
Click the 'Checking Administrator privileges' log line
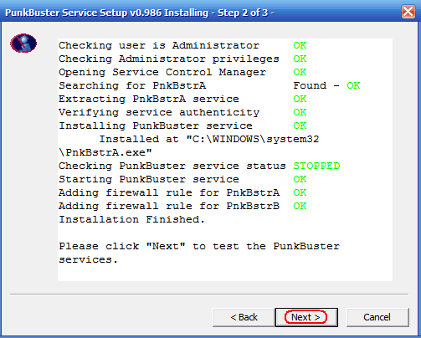pos(169,59)
